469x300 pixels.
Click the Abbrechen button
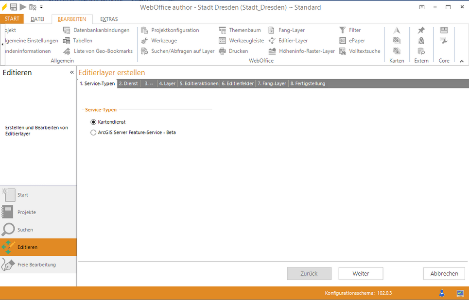[444, 273]
